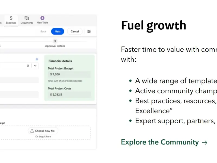Click the New Table tab label

42,23
